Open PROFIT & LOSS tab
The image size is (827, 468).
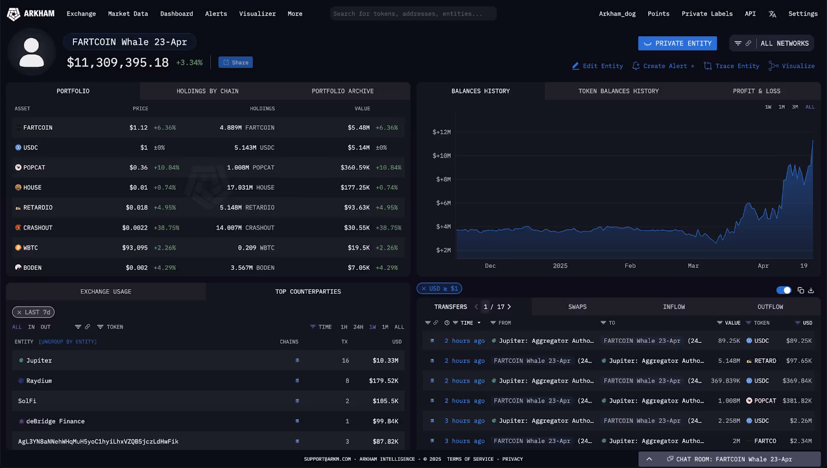pos(756,91)
